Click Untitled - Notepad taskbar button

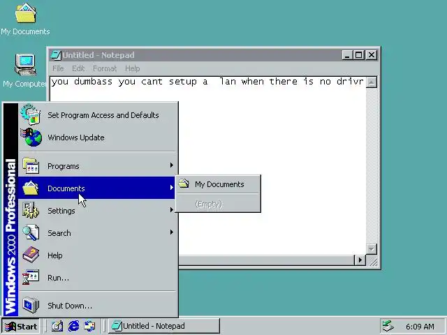coord(164,326)
